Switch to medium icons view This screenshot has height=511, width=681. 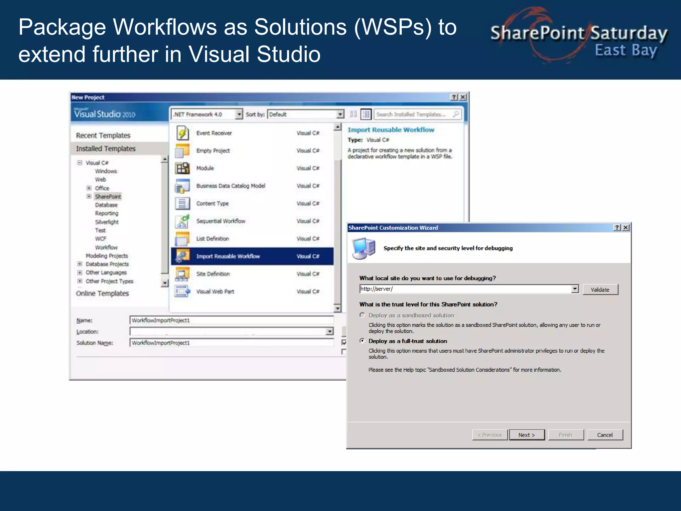coord(366,114)
